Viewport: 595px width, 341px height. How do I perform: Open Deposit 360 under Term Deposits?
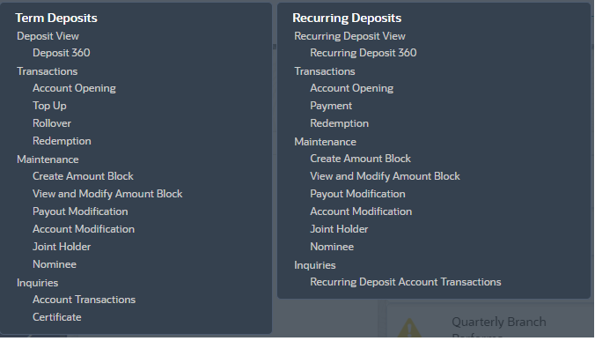coord(61,53)
